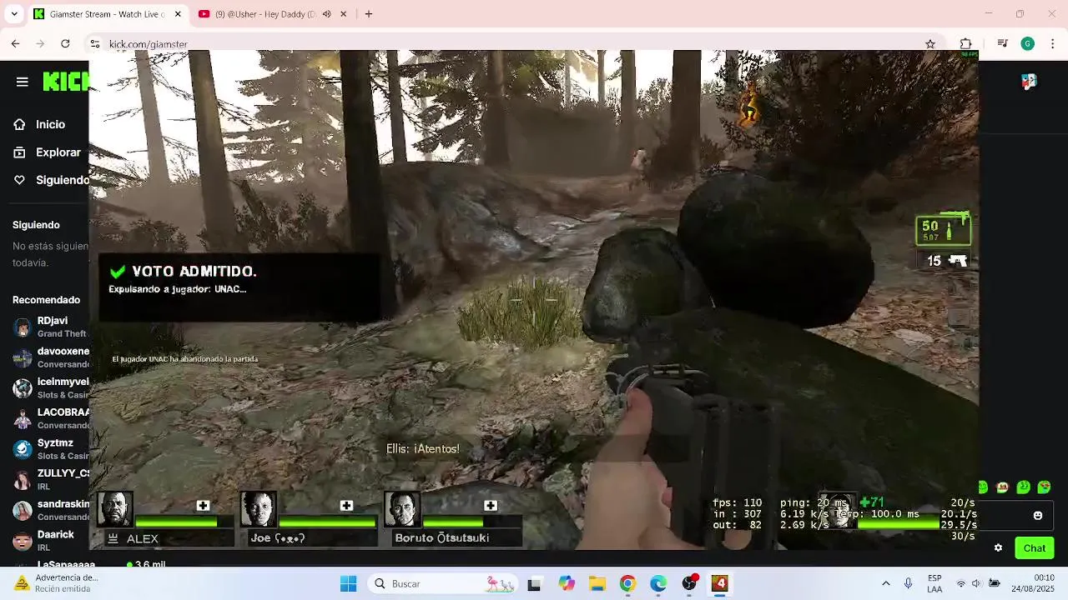Image resolution: width=1068 pixels, height=600 pixels.
Task: Click the Chat send button
Action: 1035,547
